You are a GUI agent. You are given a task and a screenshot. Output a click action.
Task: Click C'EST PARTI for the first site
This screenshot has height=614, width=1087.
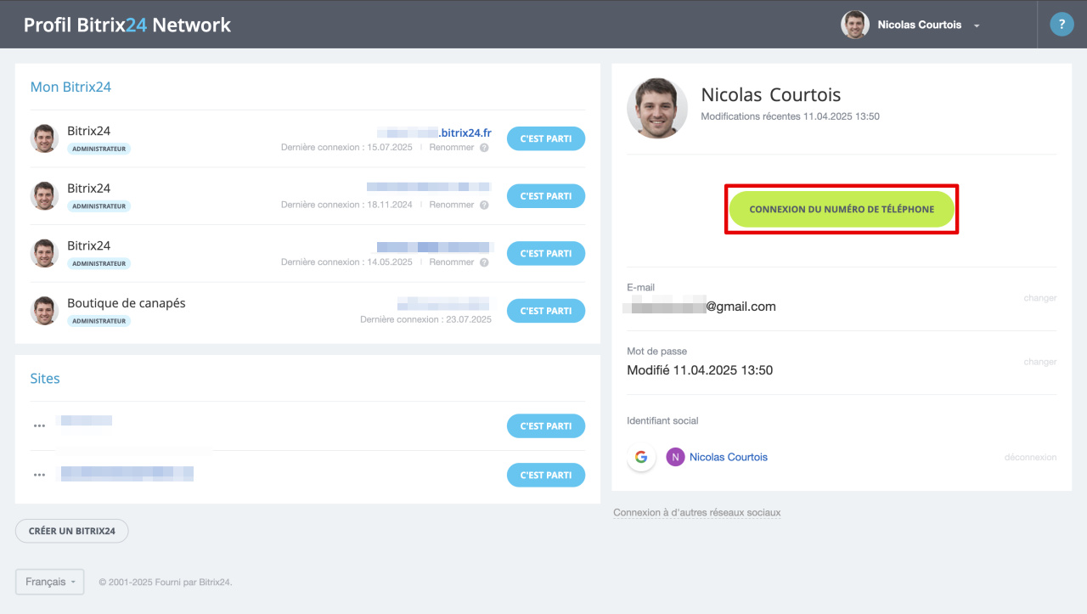[x=546, y=425]
